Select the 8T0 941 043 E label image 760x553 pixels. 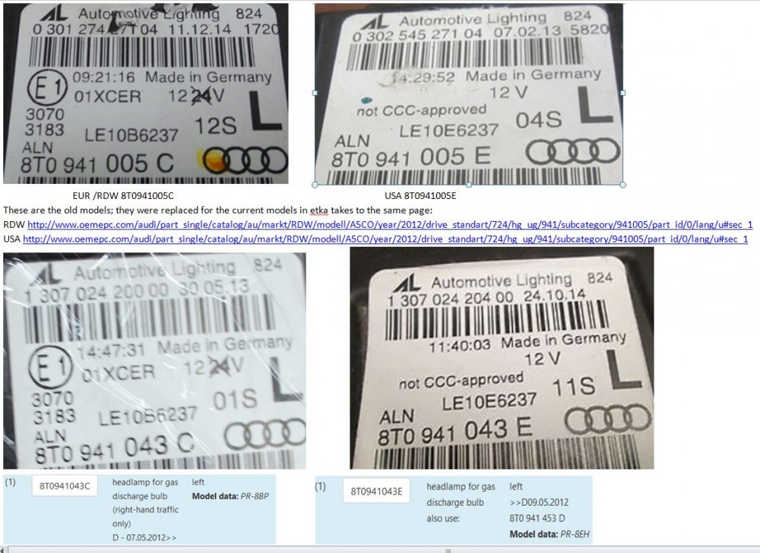pos(502,358)
